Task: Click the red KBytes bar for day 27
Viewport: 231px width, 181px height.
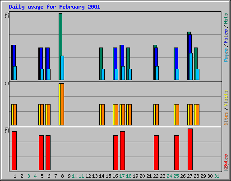Action: (190, 149)
